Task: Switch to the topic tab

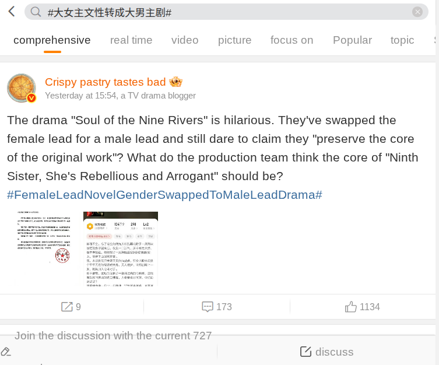Action: point(402,40)
